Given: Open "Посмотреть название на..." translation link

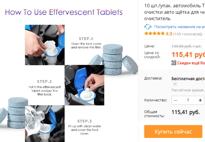Looking at the screenshot, I should click(x=179, y=27).
